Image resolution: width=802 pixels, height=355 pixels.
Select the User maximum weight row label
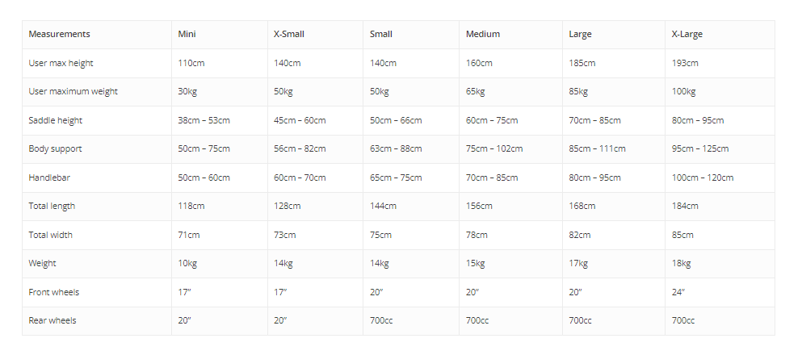point(73,91)
